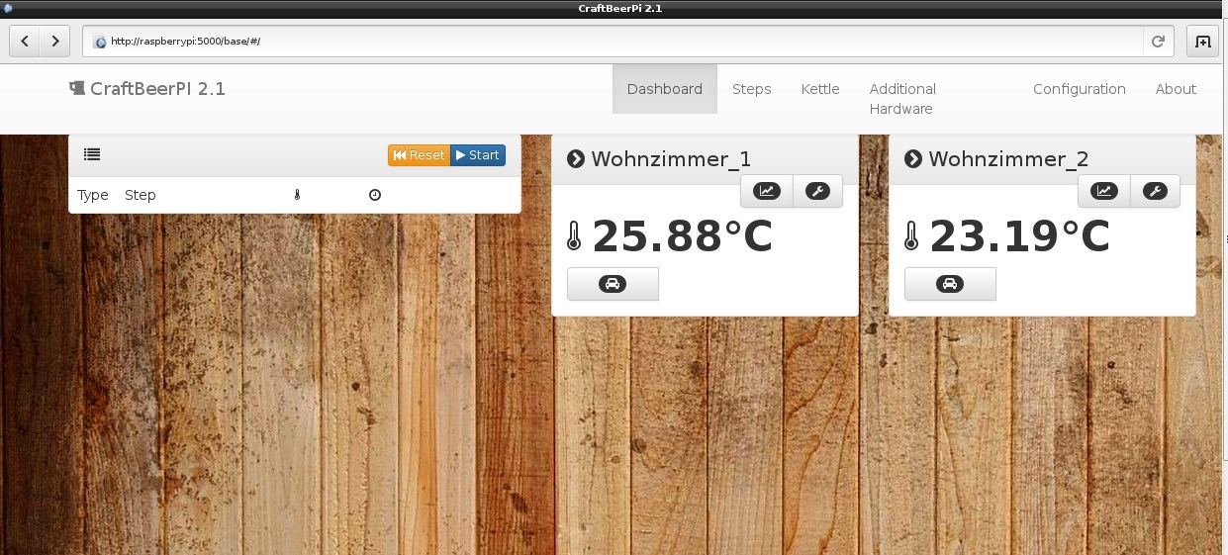Open Wohnzimmer_2 wrench settings
Viewport: 1228px width, 555px height.
point(1155,191)
